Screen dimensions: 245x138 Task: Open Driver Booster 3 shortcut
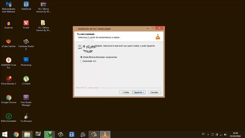point(8,80)
